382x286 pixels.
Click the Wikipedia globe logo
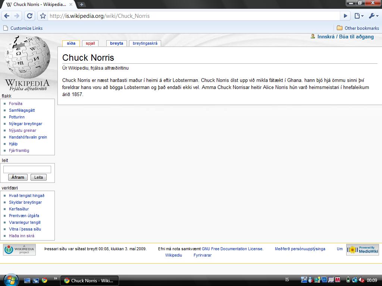[x=27, y=63]
